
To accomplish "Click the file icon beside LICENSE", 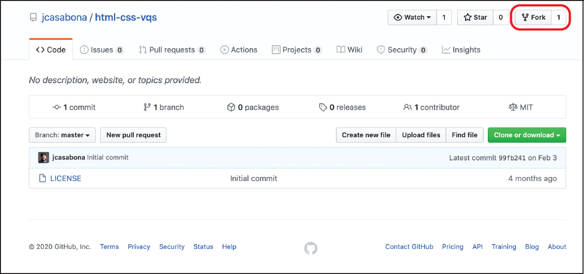I will point(43,179).
